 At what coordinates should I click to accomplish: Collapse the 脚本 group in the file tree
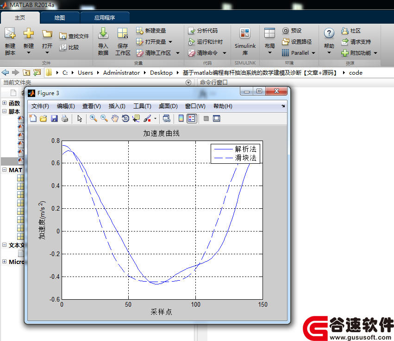[x=4, y=111]
